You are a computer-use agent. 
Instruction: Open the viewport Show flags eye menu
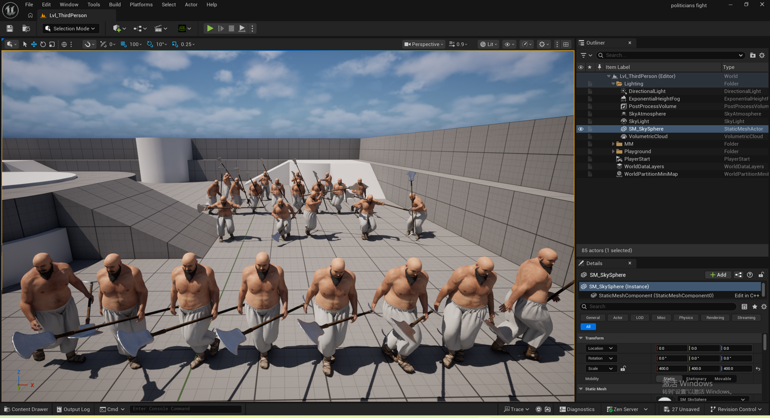pyautogui.click(x=509, y=45)
